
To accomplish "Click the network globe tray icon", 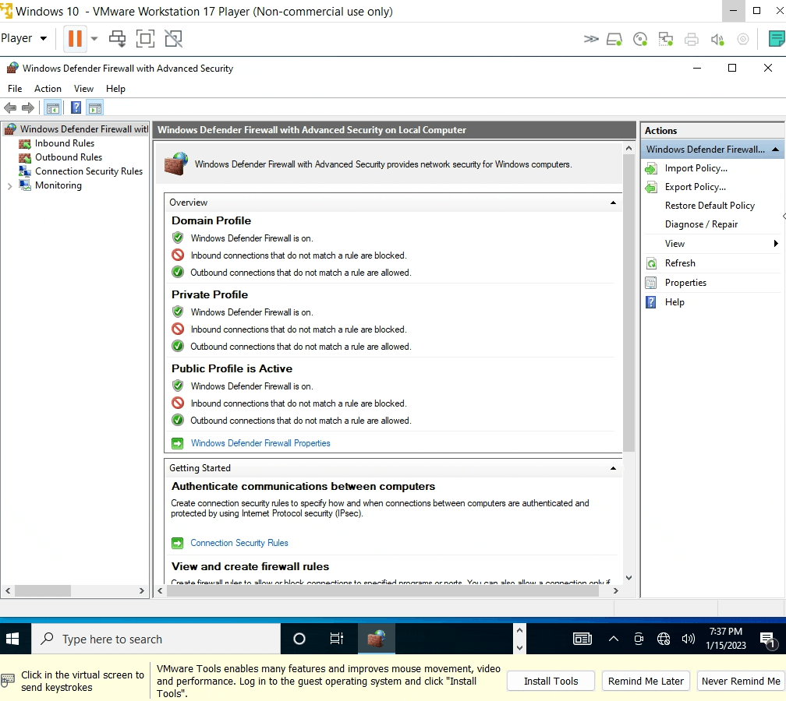I will click(x=664, y=639).
